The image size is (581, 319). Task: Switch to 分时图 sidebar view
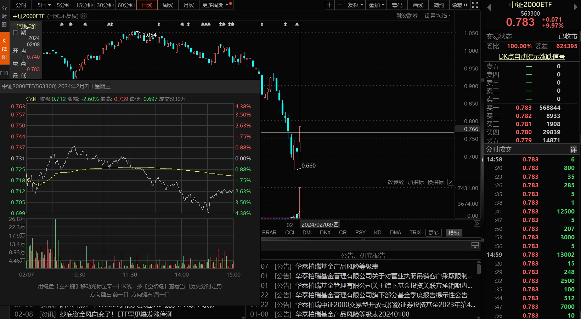tap(4, 16)
